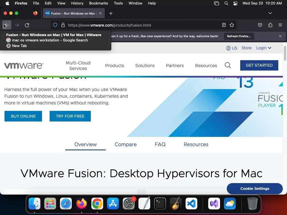
Task: Open Stage Manager icon in the menu bar
Action: pos(217,3)
